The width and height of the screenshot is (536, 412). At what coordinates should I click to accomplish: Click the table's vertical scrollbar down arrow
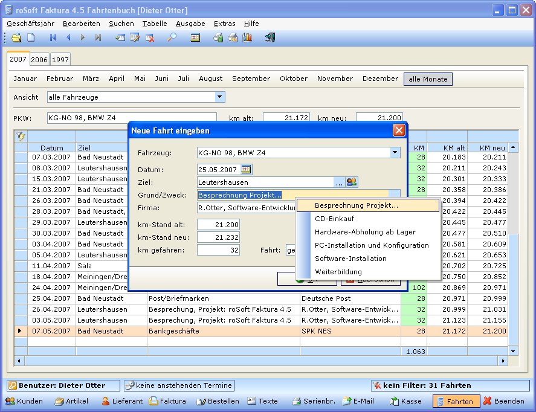point(513,350)
